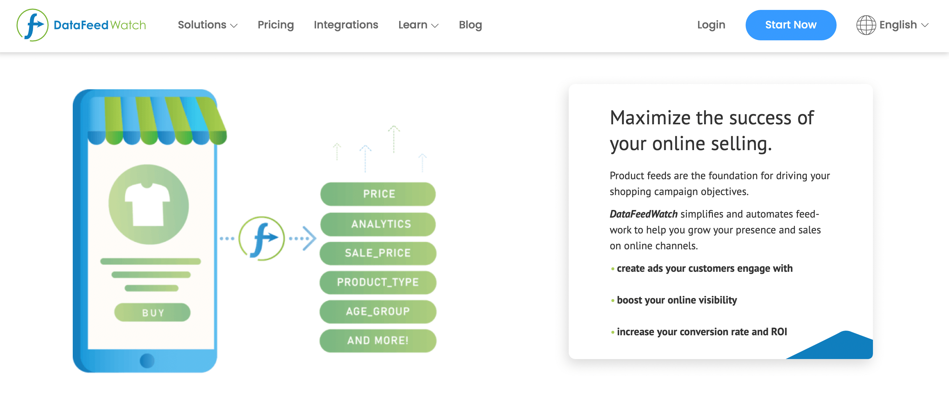This screenshot has width=949, height=408.
Task: Go to the Pricing page
Action: tap(275, 25)
